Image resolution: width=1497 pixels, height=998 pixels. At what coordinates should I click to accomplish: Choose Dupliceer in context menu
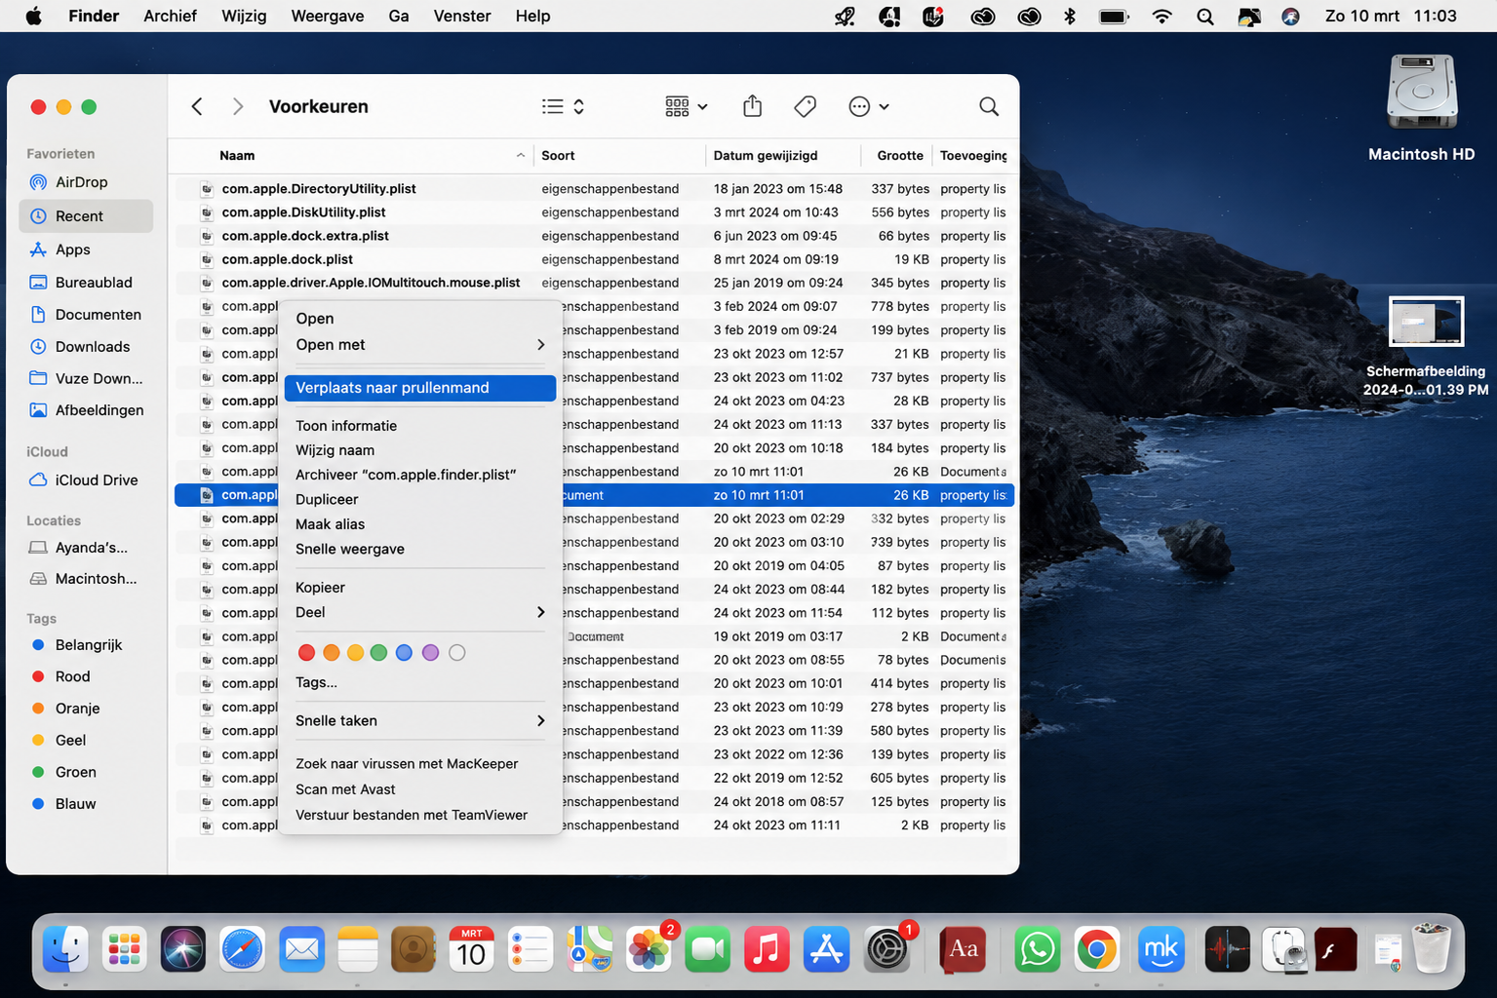point(420,499)
